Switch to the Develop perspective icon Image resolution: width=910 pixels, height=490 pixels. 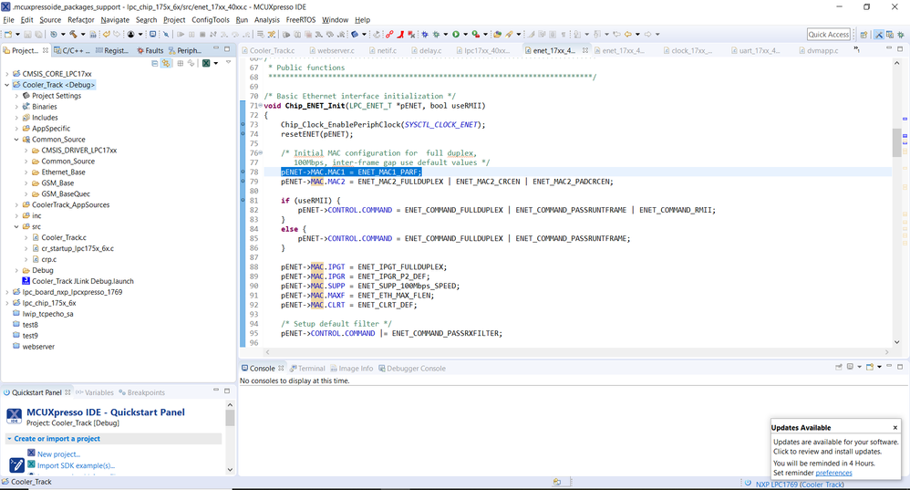point(879,35)
